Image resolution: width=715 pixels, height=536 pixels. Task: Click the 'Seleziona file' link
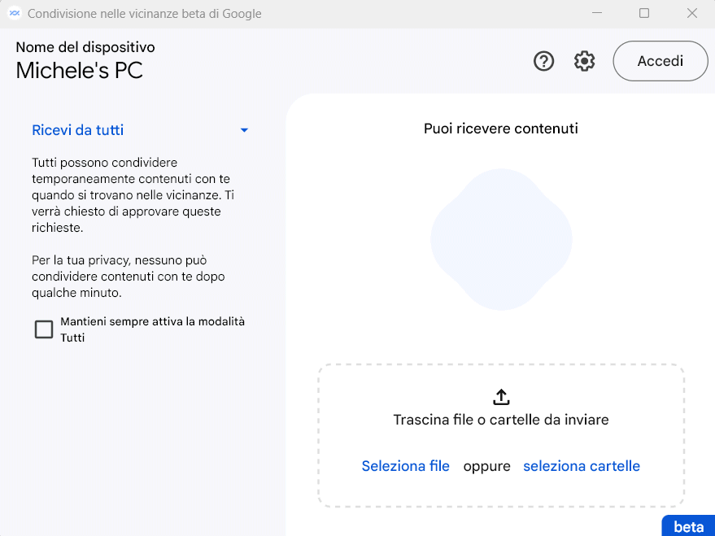click(x=405, y=466)
